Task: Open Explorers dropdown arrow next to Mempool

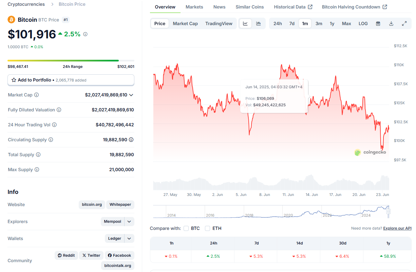Action: tap(129, 221)
